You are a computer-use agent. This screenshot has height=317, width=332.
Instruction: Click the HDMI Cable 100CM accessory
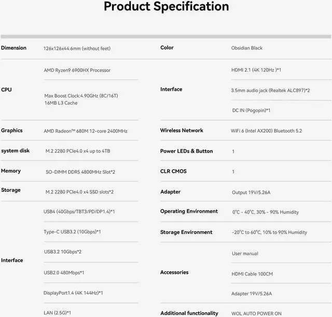pos(252,273)
